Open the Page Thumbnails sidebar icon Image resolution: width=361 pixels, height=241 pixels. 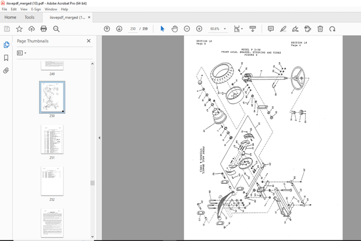(6, 45)
